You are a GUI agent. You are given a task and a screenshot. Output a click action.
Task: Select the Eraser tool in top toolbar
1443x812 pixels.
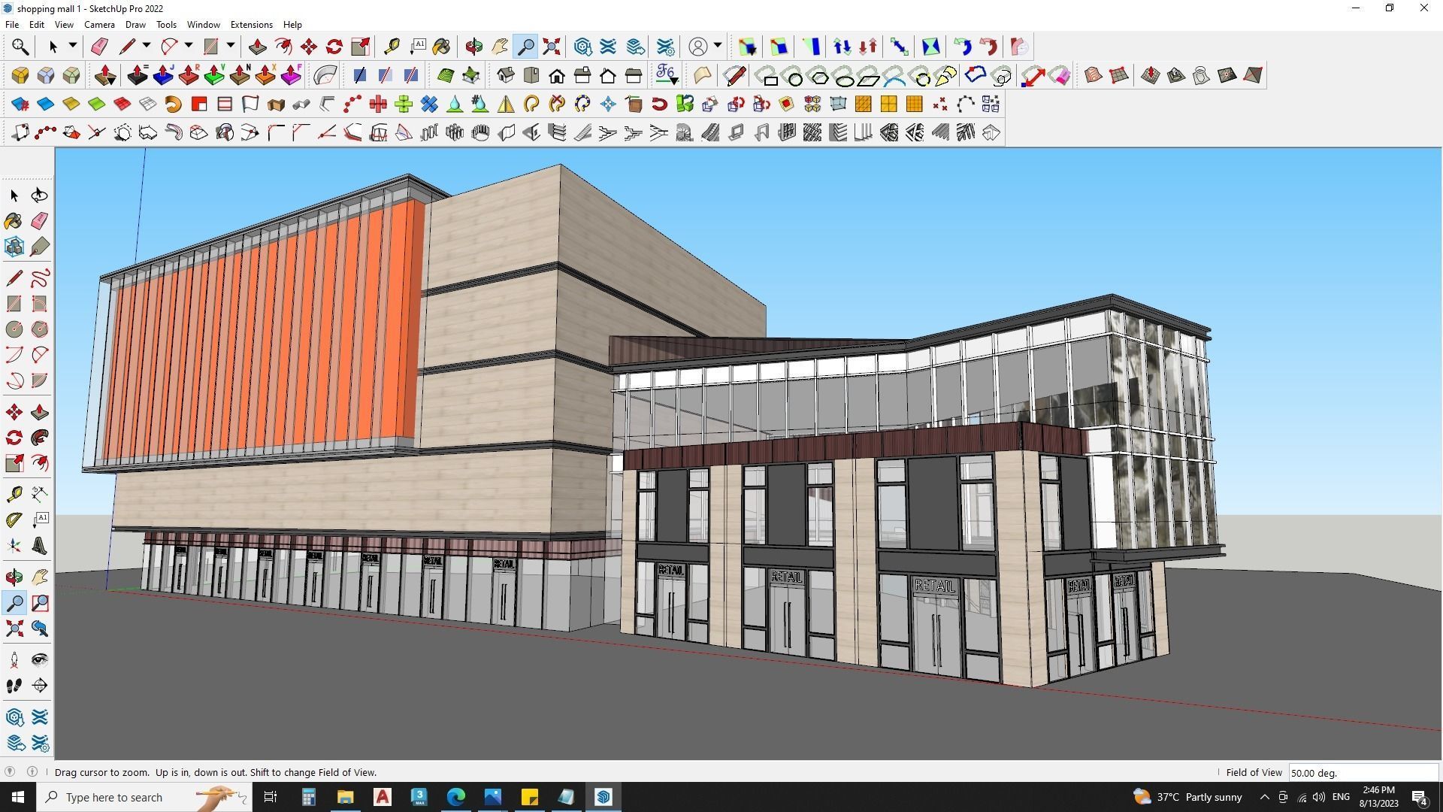point(99,47)
